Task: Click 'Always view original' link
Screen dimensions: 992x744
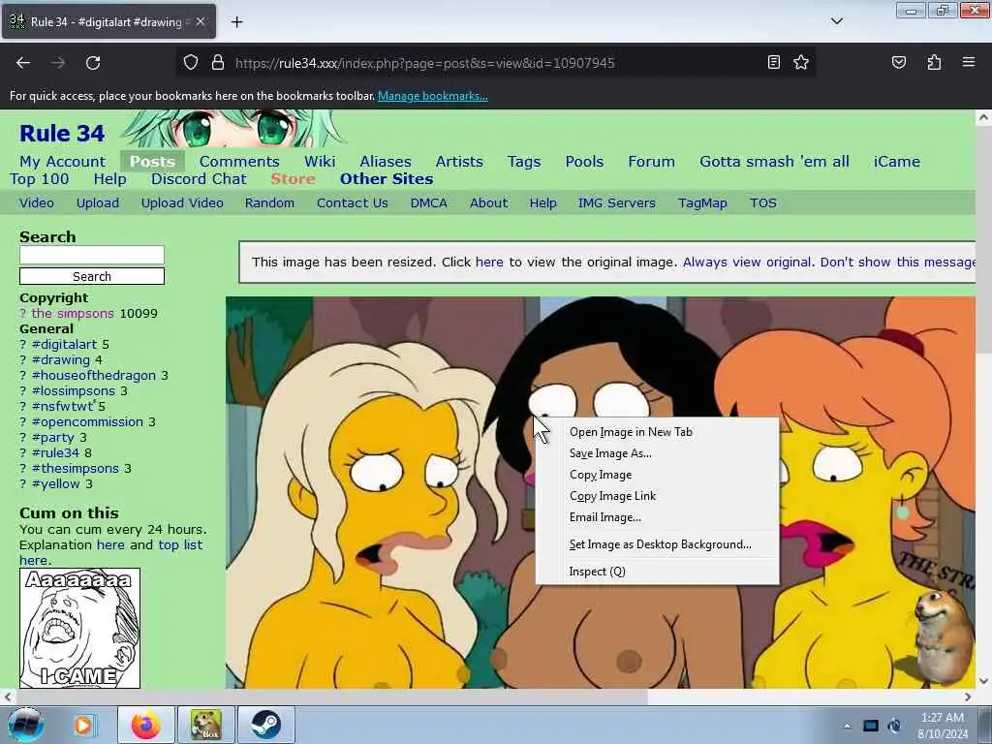Action: [x=747, y=262]
